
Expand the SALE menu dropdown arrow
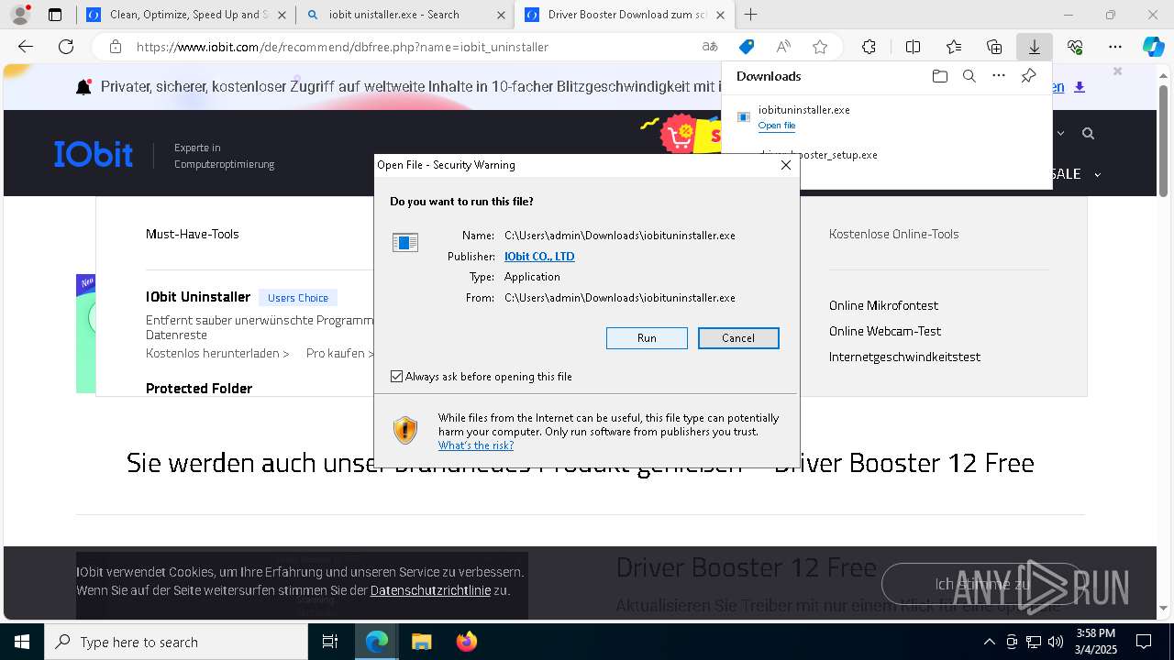tap(1097, 174)
